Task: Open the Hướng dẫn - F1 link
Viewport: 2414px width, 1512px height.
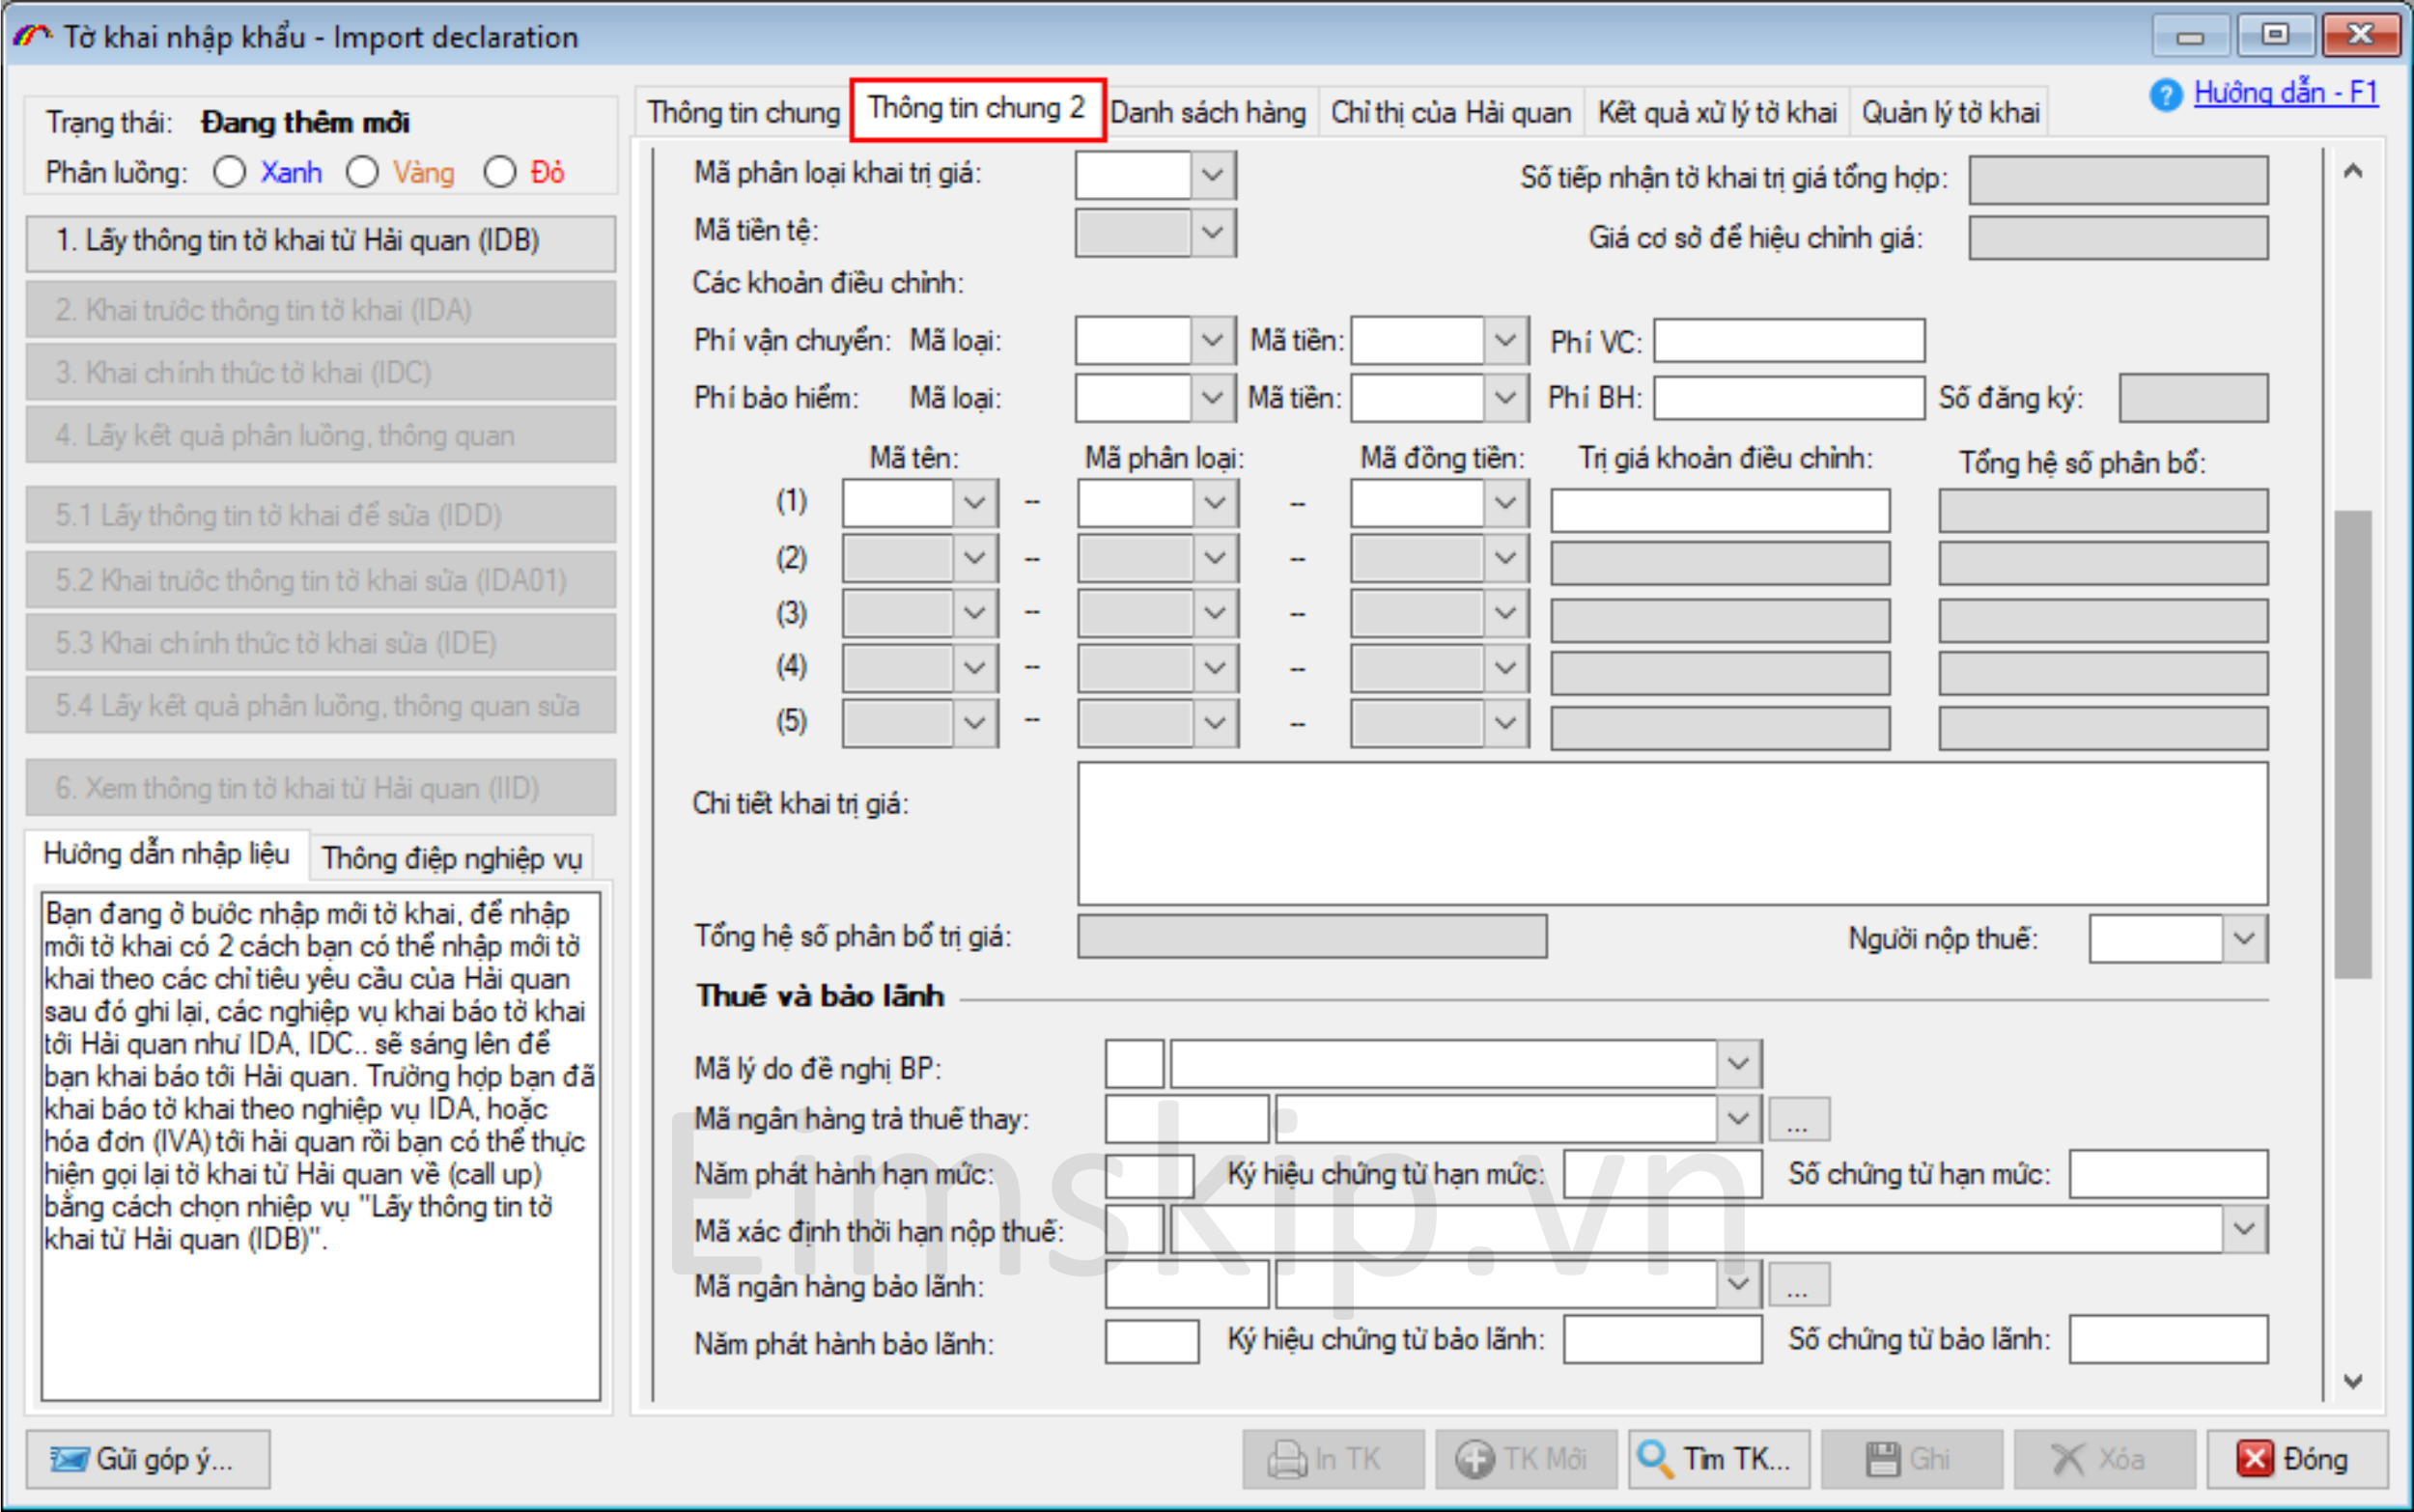Action: [x=2285, y=93]
